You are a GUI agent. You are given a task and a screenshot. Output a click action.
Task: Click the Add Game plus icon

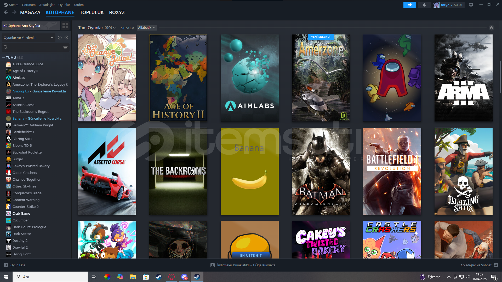[6, 265]
